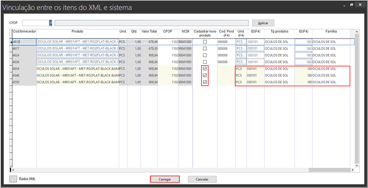The height and width of the screenshot is (188, 368).
Task: Uncheck Cadastrar novo produto for row 4634
Action: [x=204, y=69]
